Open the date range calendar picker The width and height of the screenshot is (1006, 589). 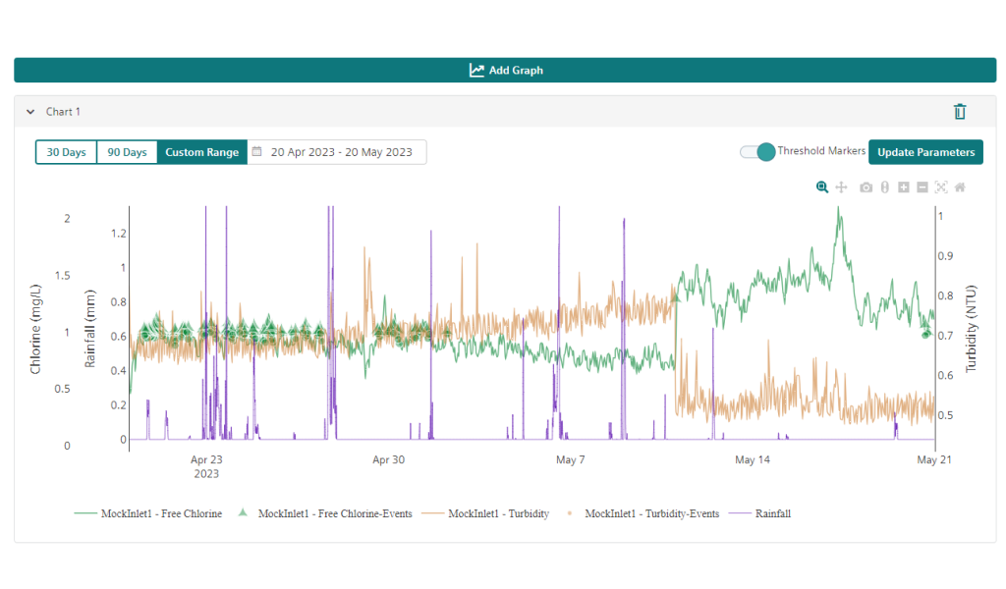[x=257, y=152]
